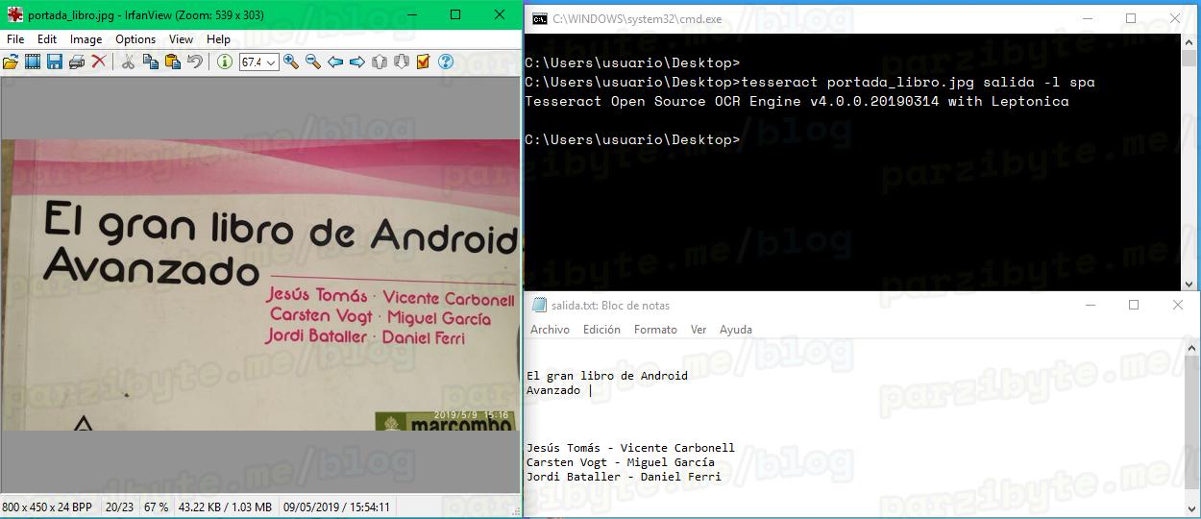The width and height of the screenshot is (1201, 519).
Task: Zoom in with the magnifier plus icon
Action: pos(291,62)
